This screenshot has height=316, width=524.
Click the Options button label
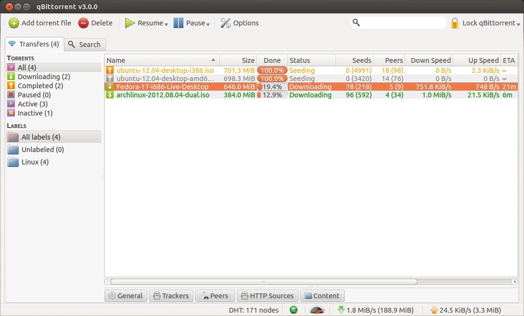click(x=246, y=23)
